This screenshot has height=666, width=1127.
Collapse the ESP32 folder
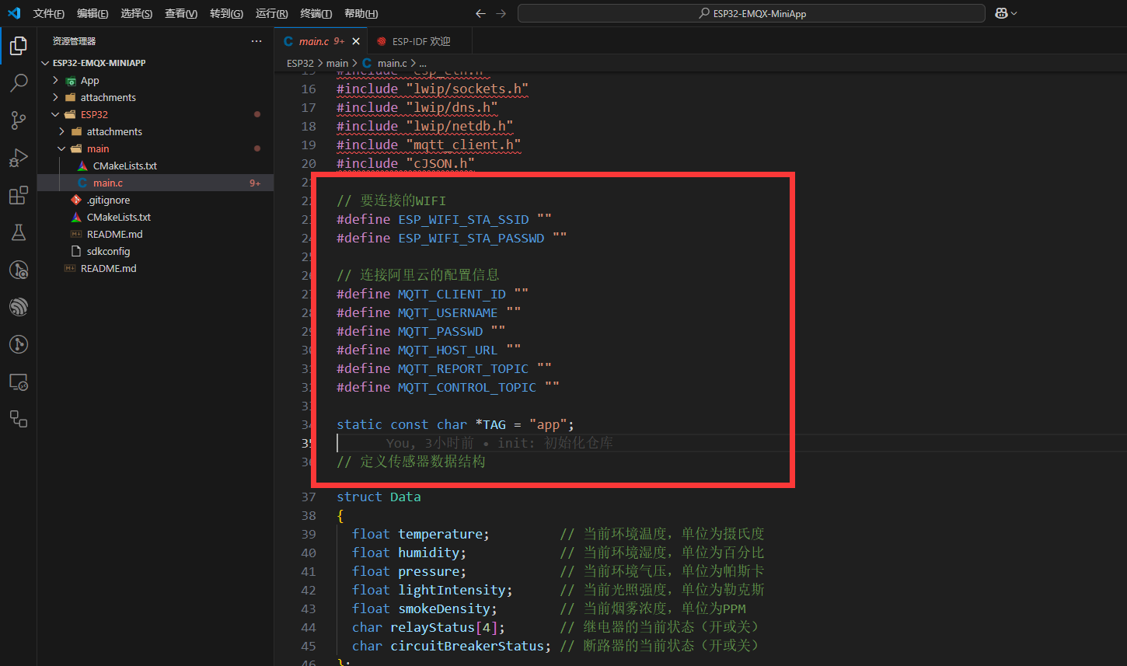tap(94, 115)
